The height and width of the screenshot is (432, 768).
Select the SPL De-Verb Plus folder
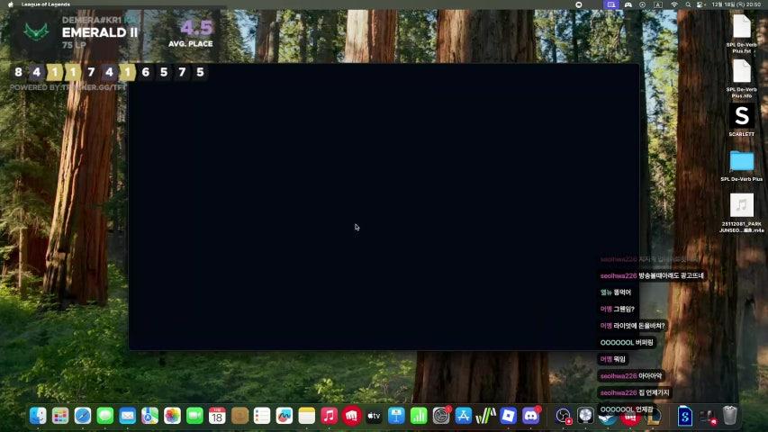pyautogui.click(x=741, y=161)
